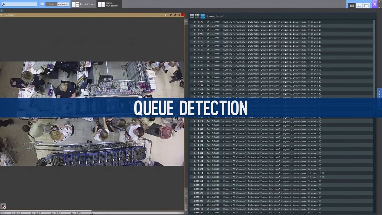The height and width of the screenshot is (215, 382).
Task: Click the red recording indicator on camera
Action: point(182,15)
